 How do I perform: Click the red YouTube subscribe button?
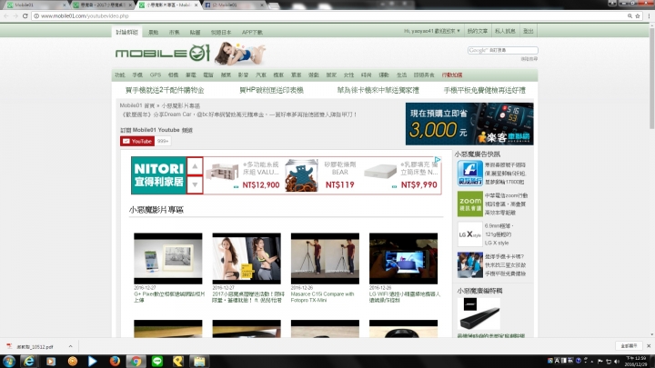[137, 141]
